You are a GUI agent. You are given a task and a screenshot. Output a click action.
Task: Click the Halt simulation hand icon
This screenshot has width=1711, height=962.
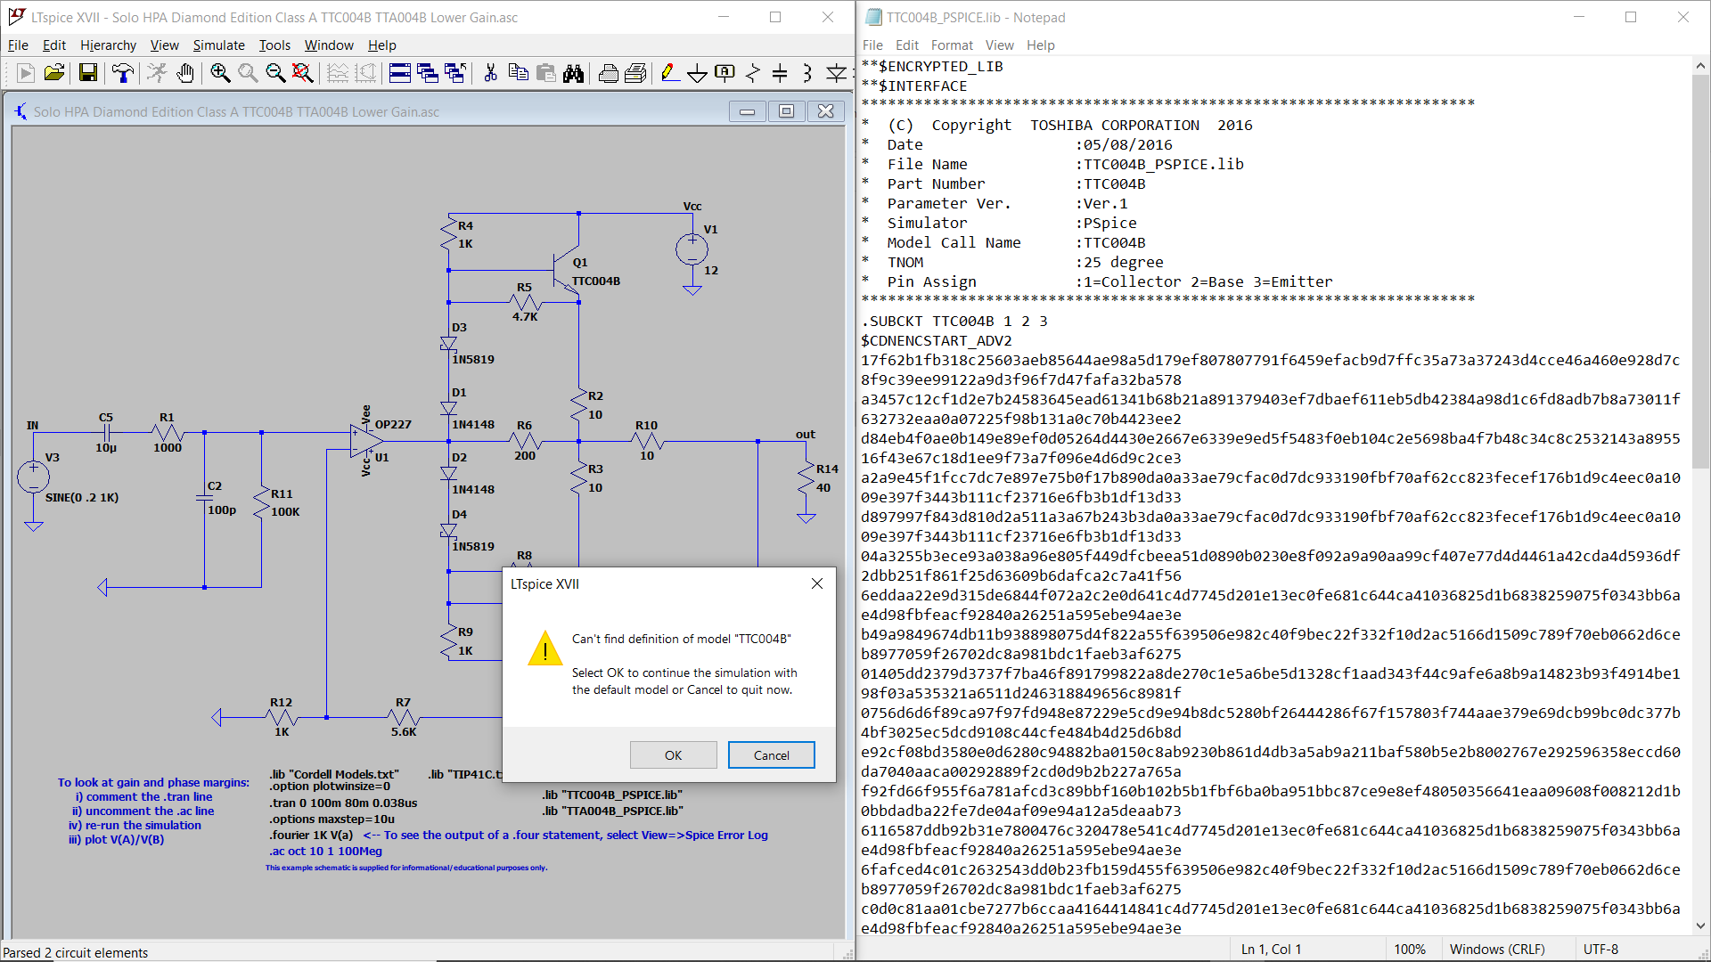[184, 73]
